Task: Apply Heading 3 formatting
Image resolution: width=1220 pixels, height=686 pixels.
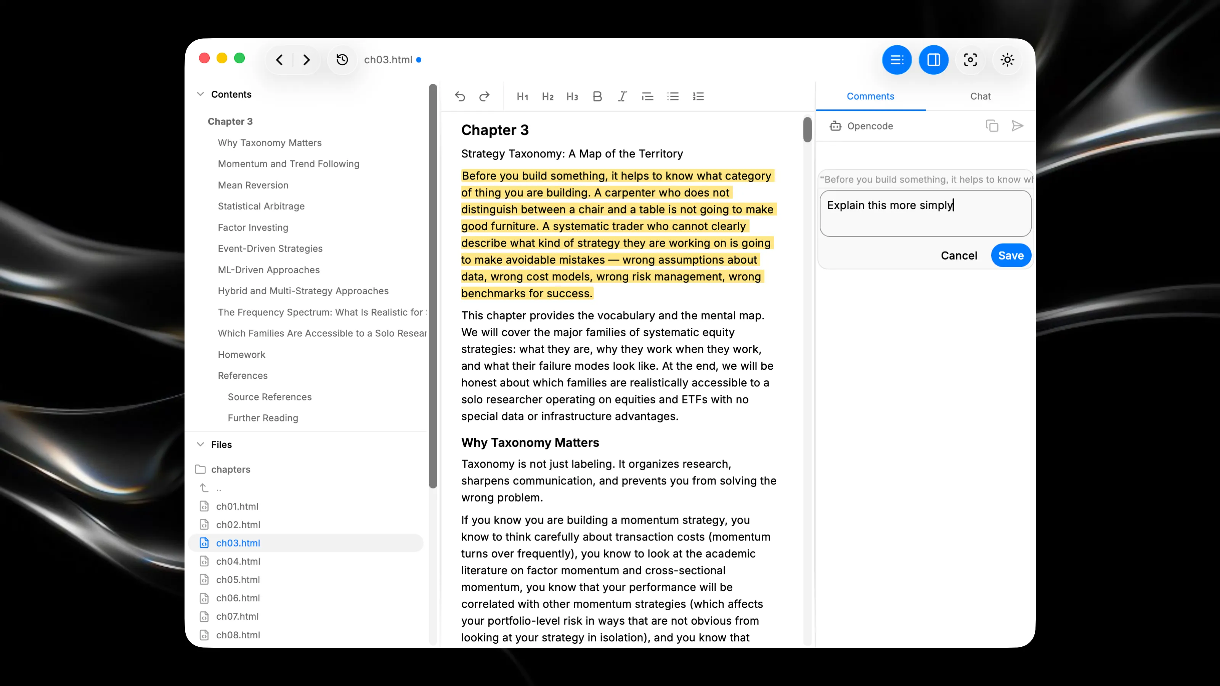Action: point(572,96)
